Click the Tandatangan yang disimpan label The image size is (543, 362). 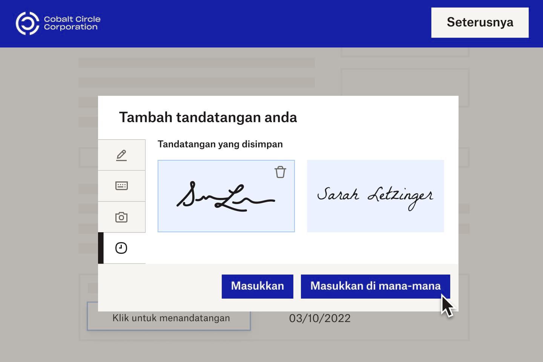pyautogui.click(x=220, y=144)
